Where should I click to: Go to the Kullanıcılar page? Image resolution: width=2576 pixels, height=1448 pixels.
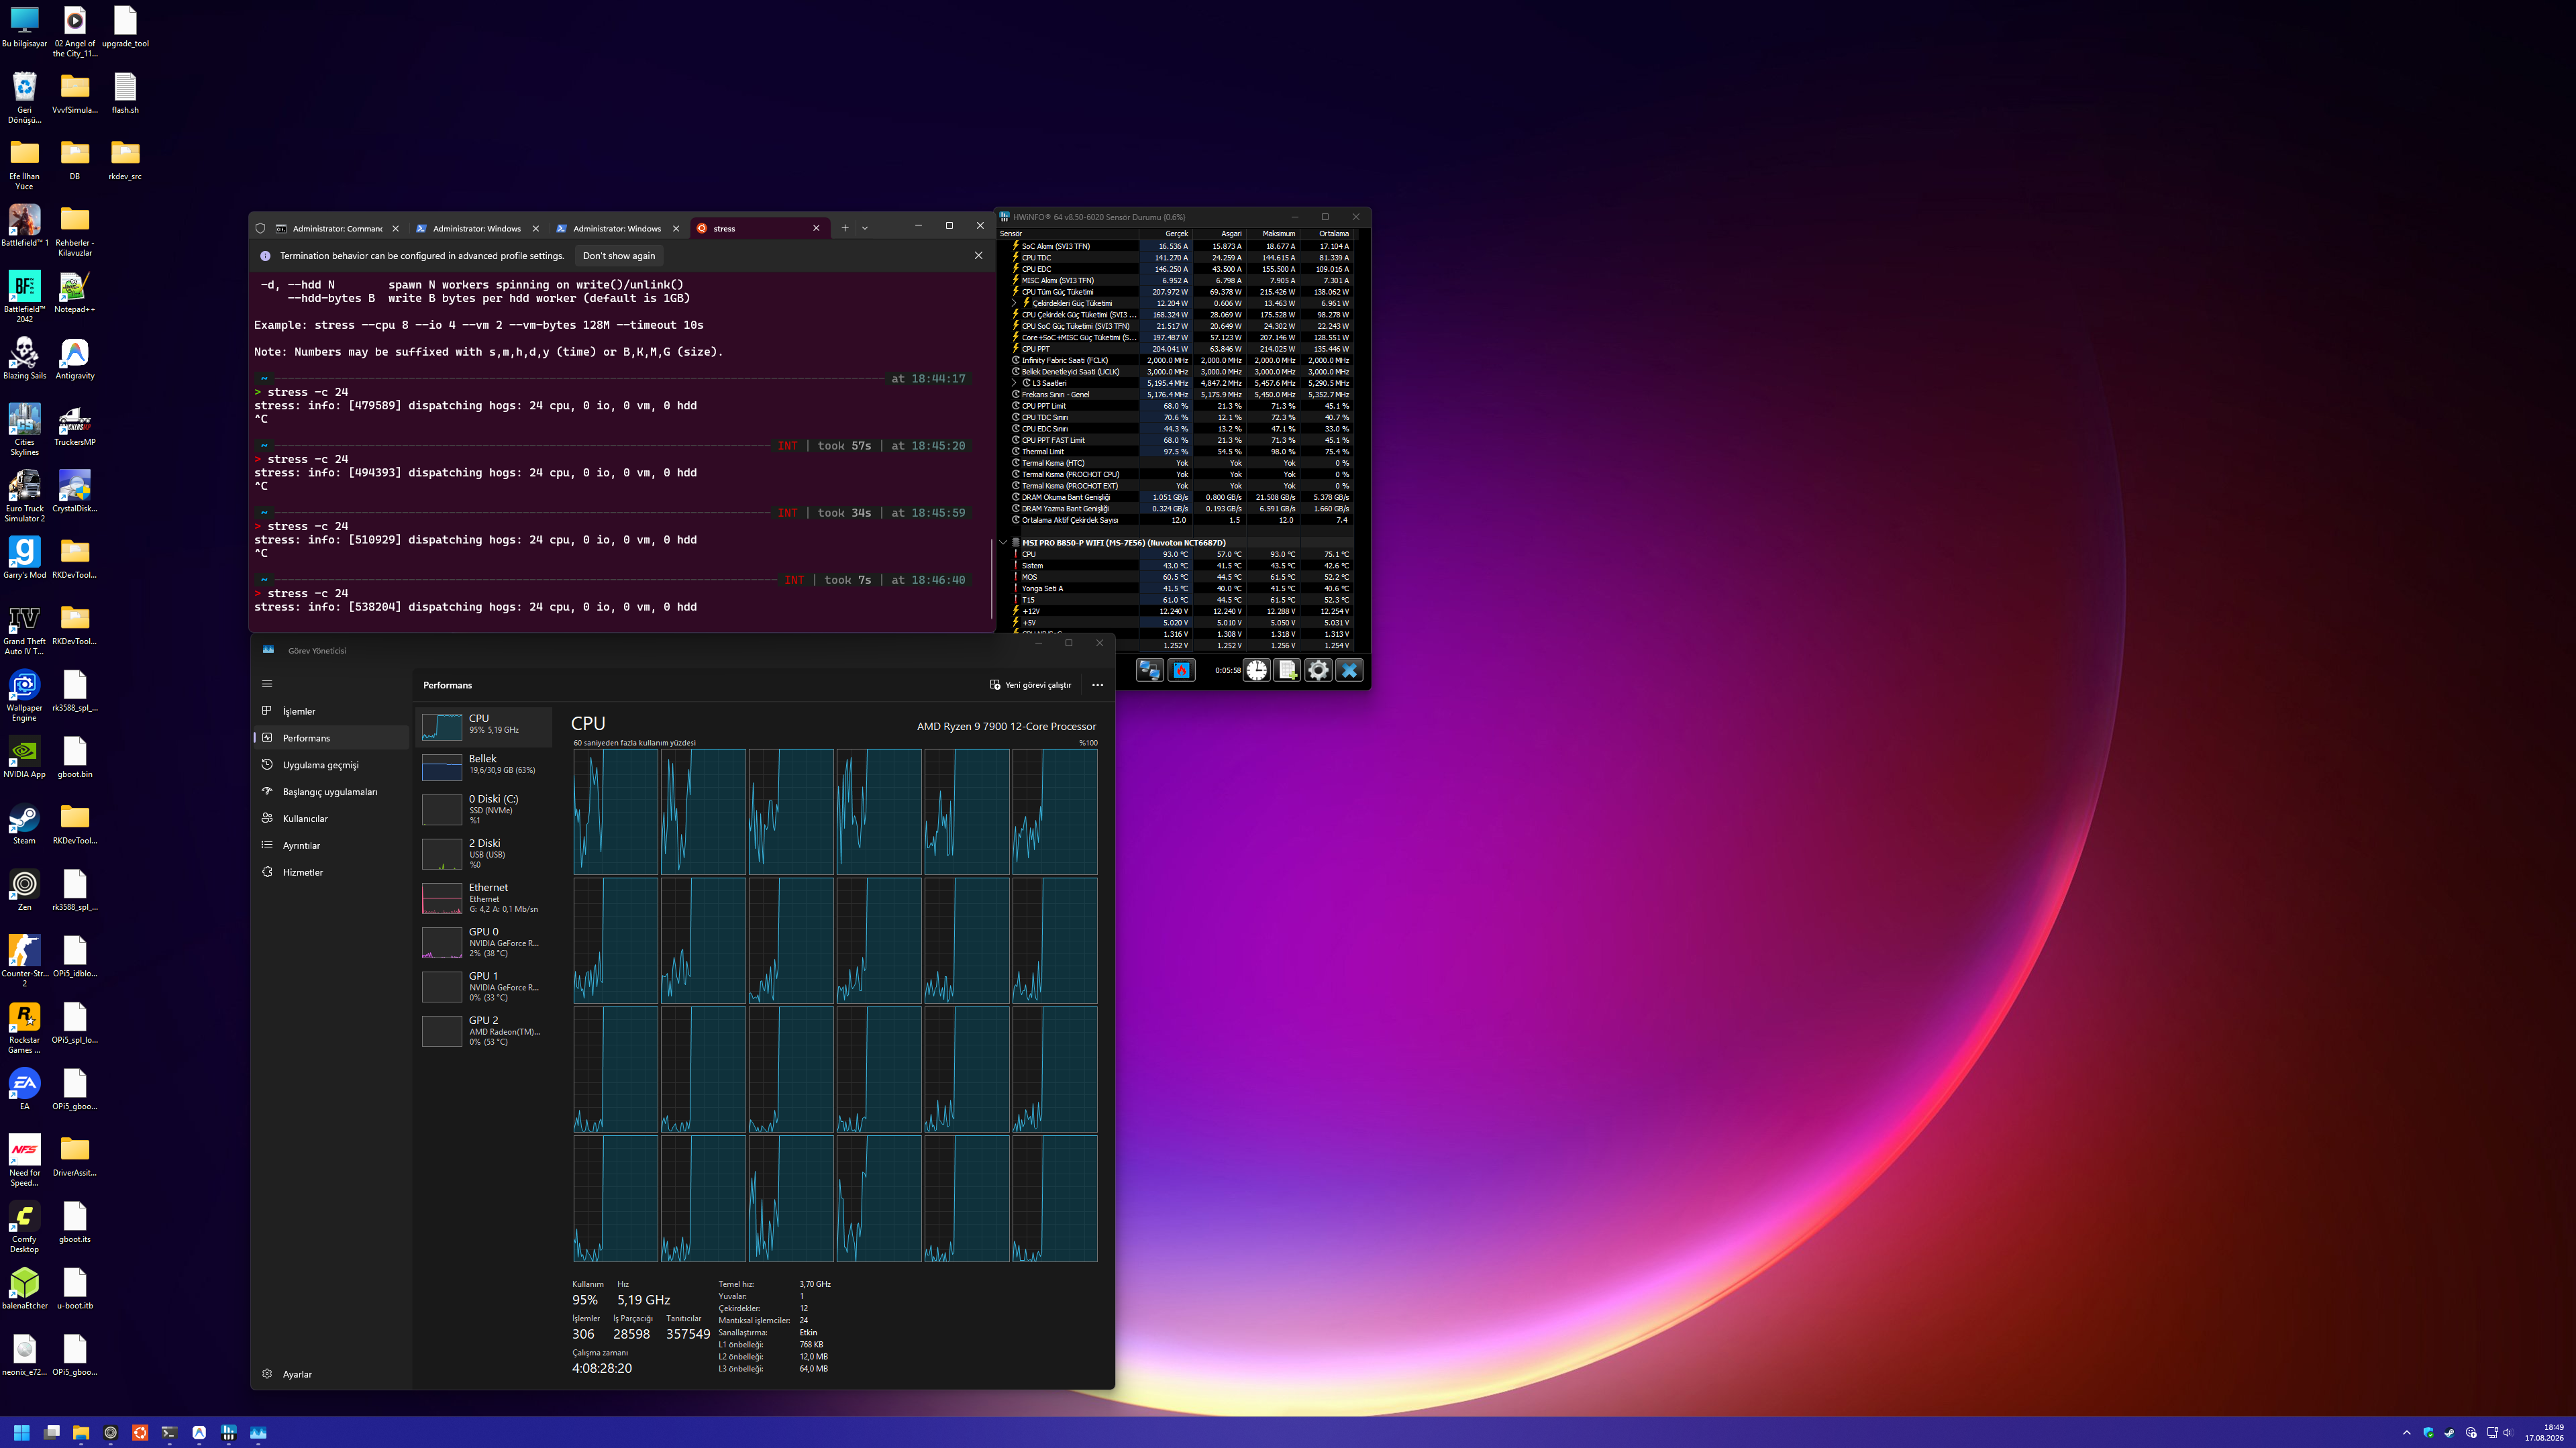click(x=332, y=818)
